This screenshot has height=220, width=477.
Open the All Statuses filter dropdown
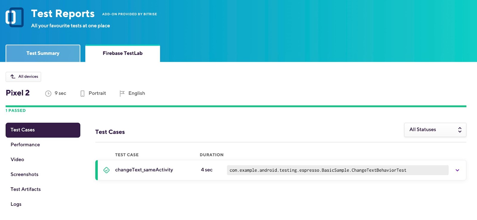click(x=435, y=130)
